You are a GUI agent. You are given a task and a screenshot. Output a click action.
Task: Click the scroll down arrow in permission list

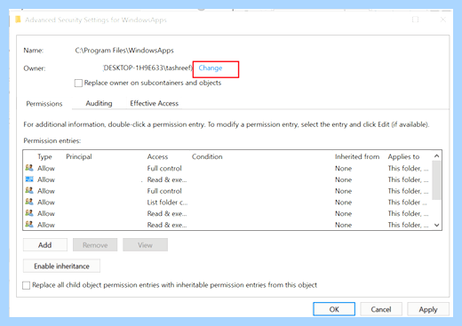436,225
